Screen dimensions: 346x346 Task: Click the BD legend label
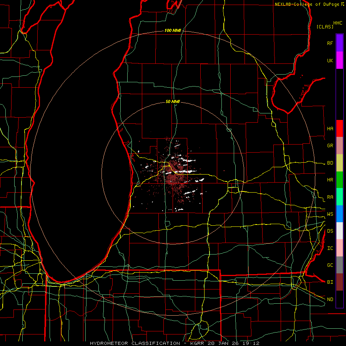point(330,163)
